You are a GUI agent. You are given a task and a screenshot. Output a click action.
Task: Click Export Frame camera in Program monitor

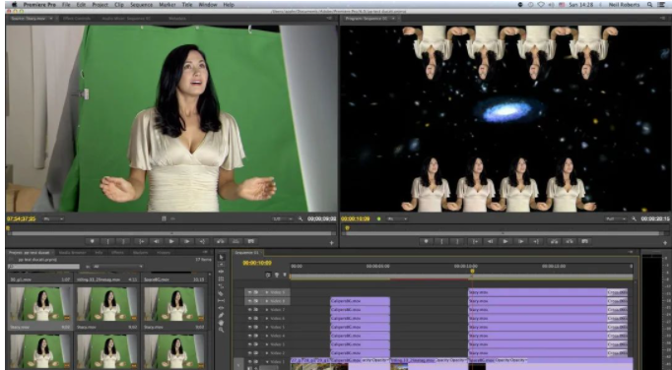click(585, 241)
